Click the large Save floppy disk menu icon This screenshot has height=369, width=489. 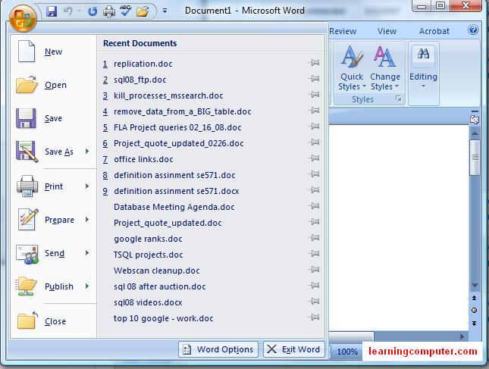[x=26, y=118]
